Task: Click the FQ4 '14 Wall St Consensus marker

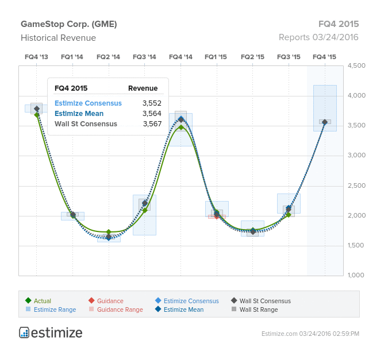Action: coord(181,119)
